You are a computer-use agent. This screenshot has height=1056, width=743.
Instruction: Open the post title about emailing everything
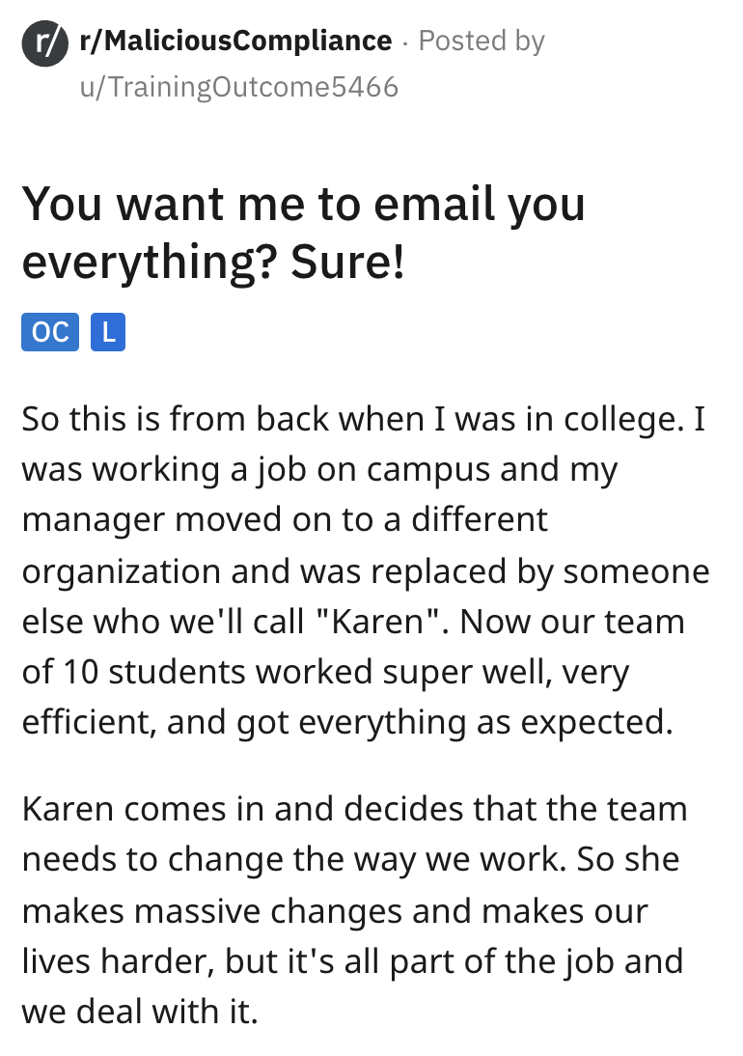(x=303, y=234)
